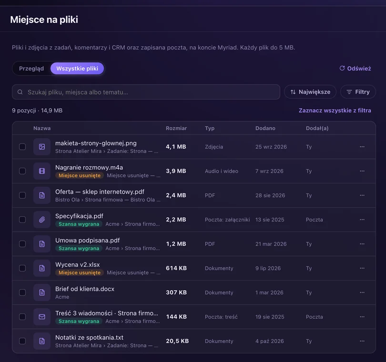
Task: Click the Miejsce usunięte badge under Wycena v2.xlsx
Action: pos(80,272)
